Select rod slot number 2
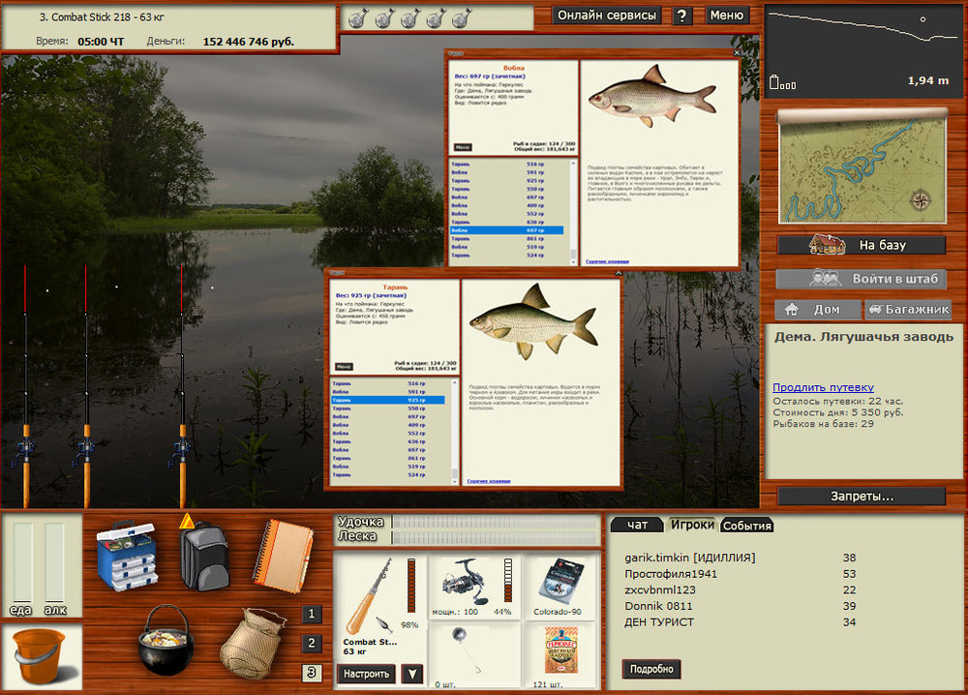Screen dimensions: 968x695 [311, 644]
